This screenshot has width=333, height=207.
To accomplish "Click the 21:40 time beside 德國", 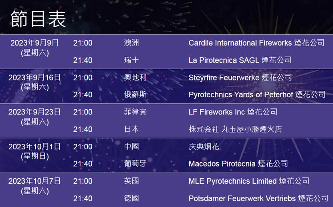I will (x=83, y=198).
